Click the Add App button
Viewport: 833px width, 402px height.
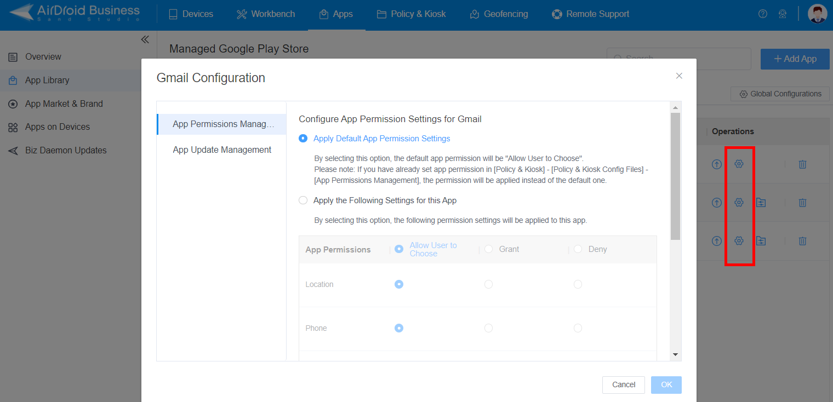coord(795,59)
